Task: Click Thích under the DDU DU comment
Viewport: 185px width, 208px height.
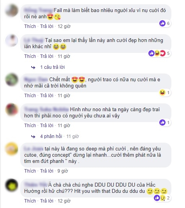Action: coord(30,201)
